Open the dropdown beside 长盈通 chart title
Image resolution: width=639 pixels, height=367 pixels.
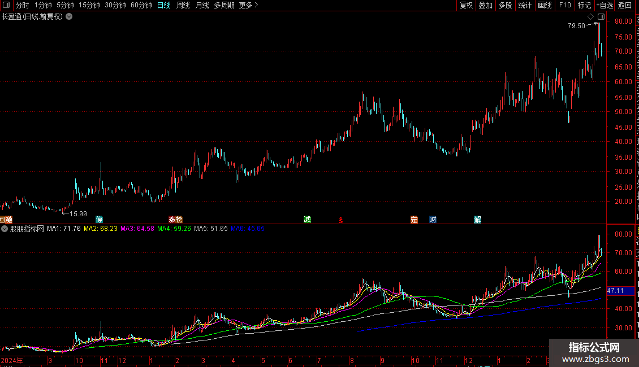tap(70, 17)
